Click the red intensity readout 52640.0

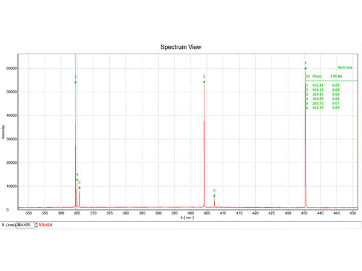click(46, 225)
